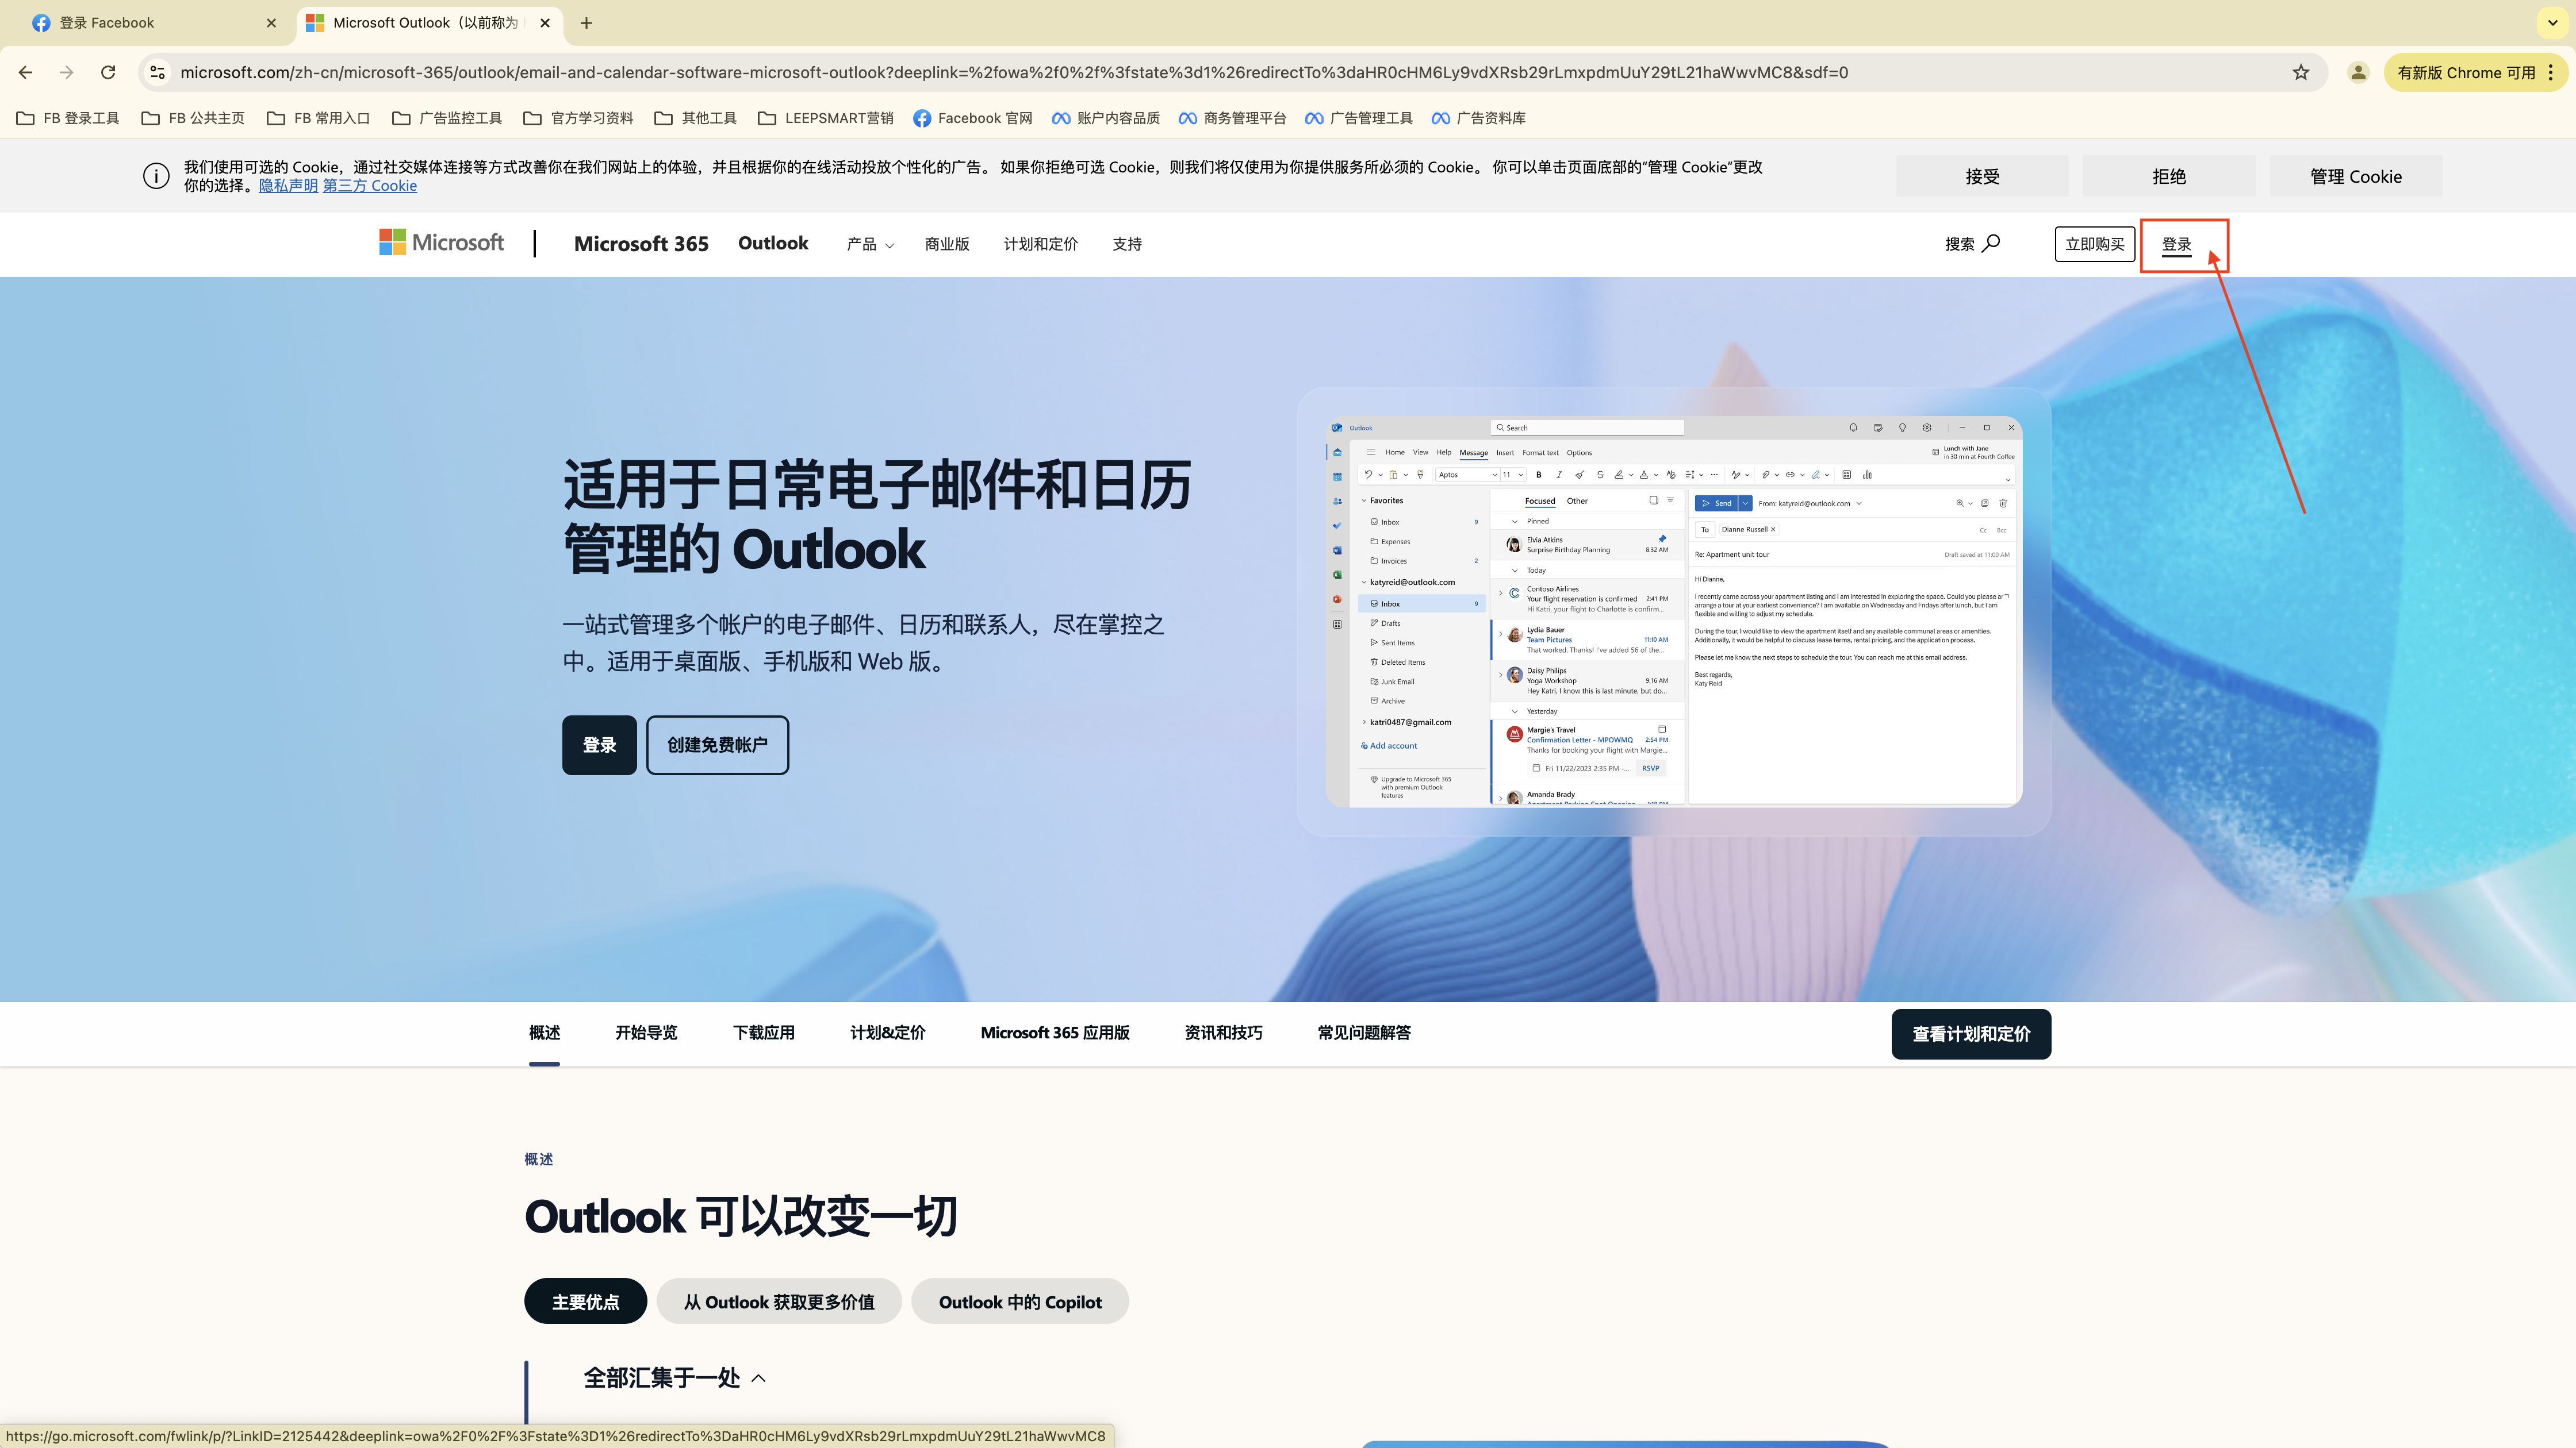Viewport: 2576px width, 1448px height.
Task: Click the 立即购买 button
Action: point(2095,244)
